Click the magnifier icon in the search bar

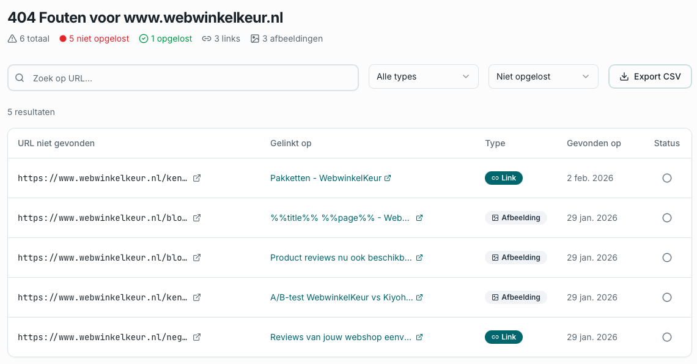coord(20,76)
